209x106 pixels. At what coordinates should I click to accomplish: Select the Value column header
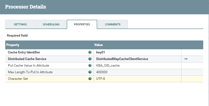(98, 45)
